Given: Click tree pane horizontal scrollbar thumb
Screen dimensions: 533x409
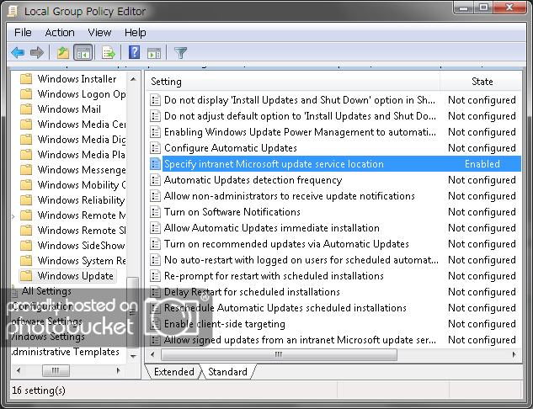Looking at the screenshot, I should click(56, 370).
